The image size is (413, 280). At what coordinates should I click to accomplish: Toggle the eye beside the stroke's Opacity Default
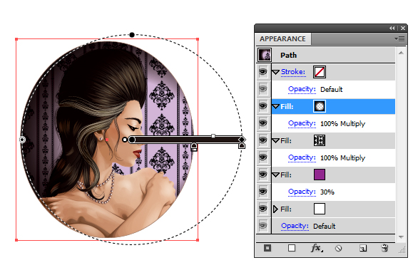(x=263, y=89)
